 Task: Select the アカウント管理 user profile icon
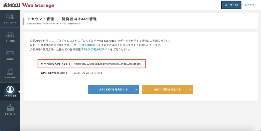click(x=10, y=90)
